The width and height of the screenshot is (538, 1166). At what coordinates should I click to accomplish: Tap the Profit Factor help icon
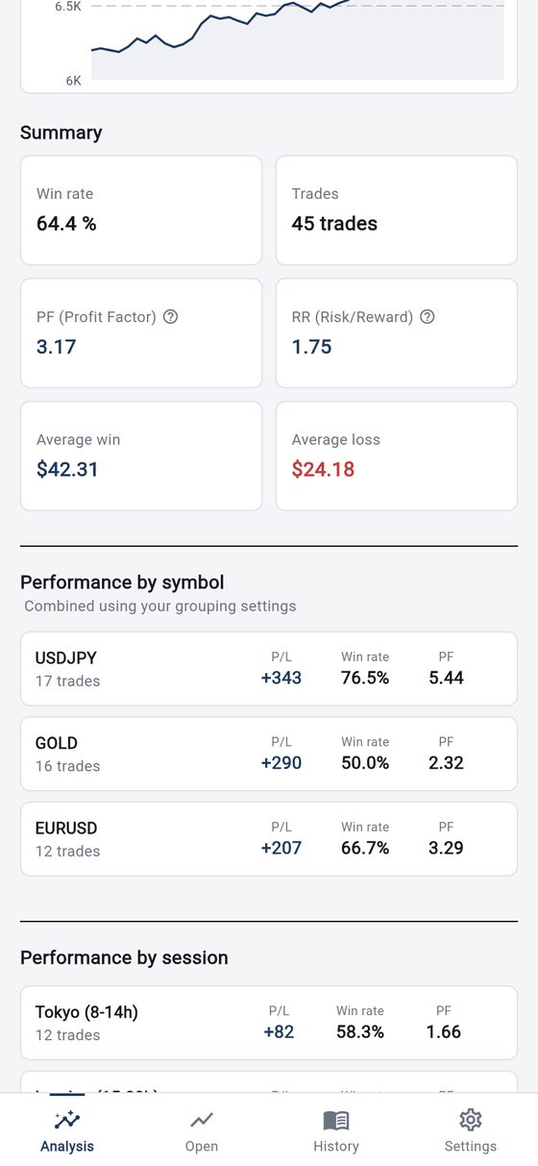pyautogui.click(x=171, y=317)
